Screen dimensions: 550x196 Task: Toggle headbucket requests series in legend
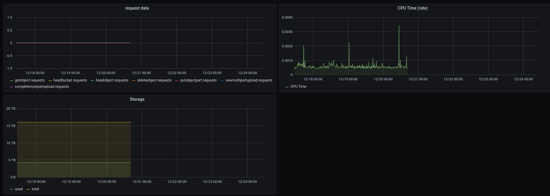pos(70,80)
